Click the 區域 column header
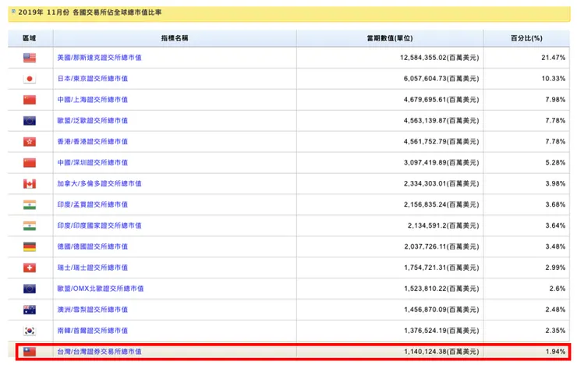 (30, 38)
